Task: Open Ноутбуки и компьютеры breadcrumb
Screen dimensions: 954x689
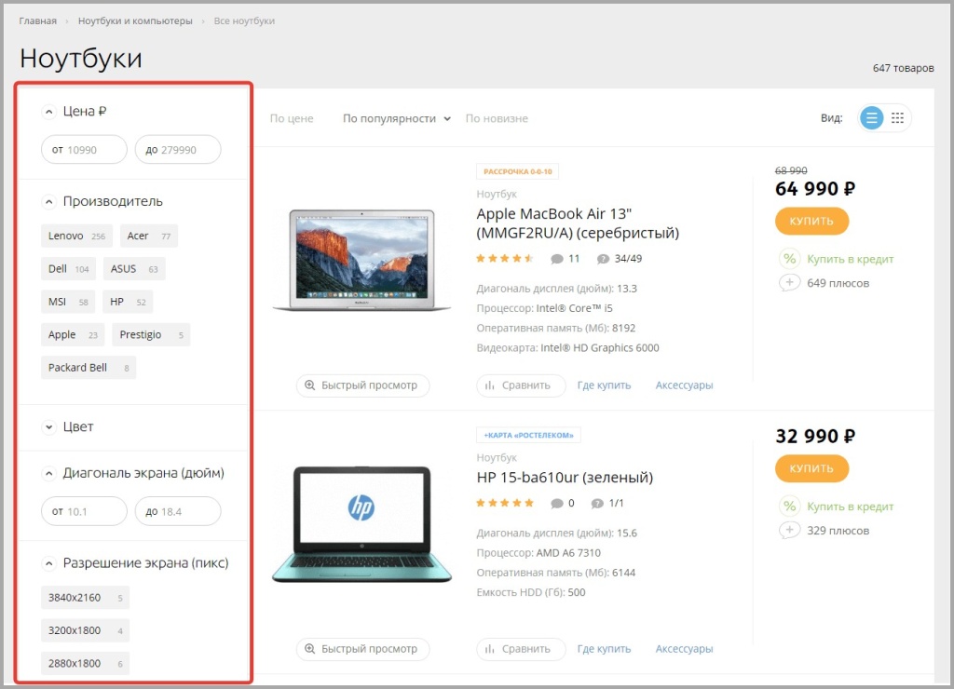Action: [135, 20]
